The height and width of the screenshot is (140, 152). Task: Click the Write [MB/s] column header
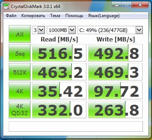pos(116,39)
